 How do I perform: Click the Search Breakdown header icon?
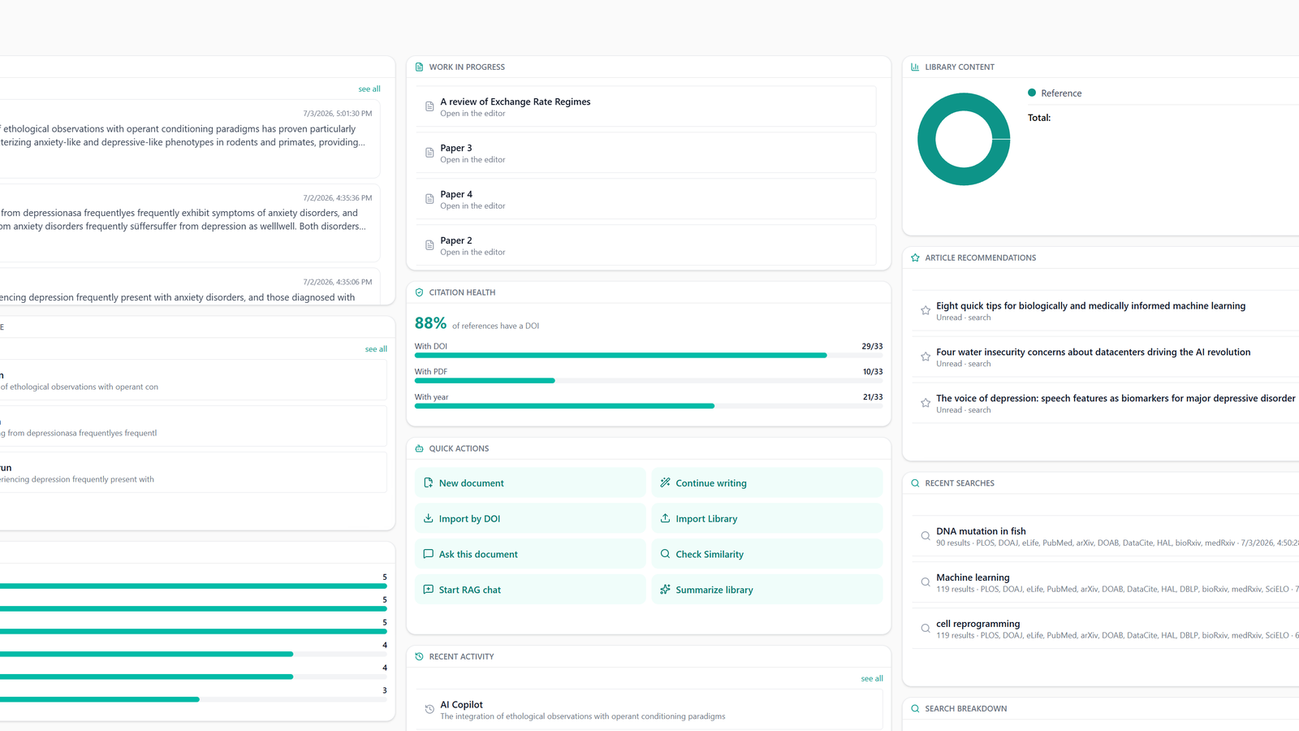pyautogui.click(x=915, y=708)
